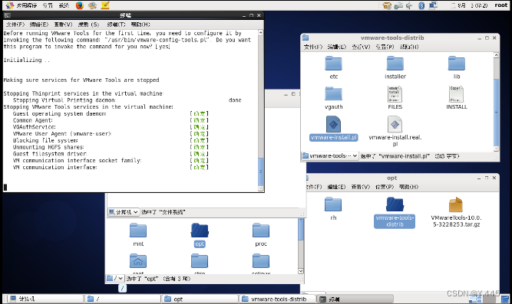512x304 pixels.
Task: Select the vmware-install.pl script icon
Action: (x=333, y=125)
